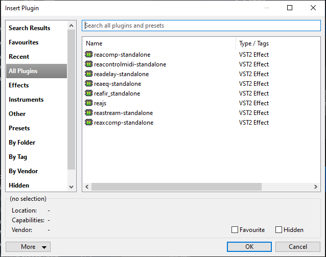Enable the Favourite checkbox
The width and height of the screenshot is (326, 257).
(x=235, y=230)
